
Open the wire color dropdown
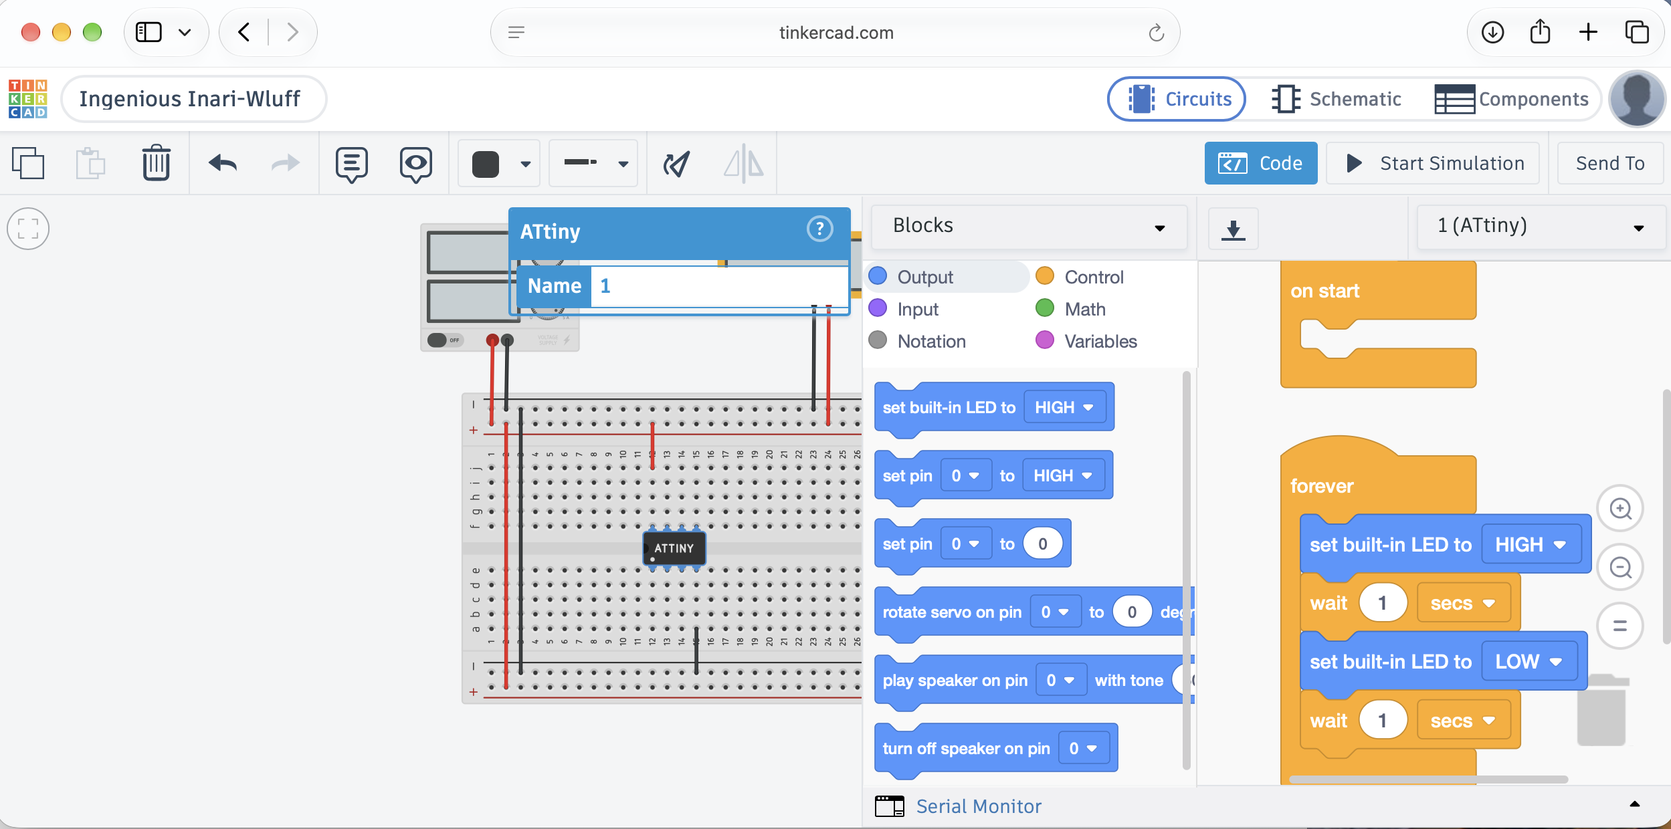click(498, 164)
